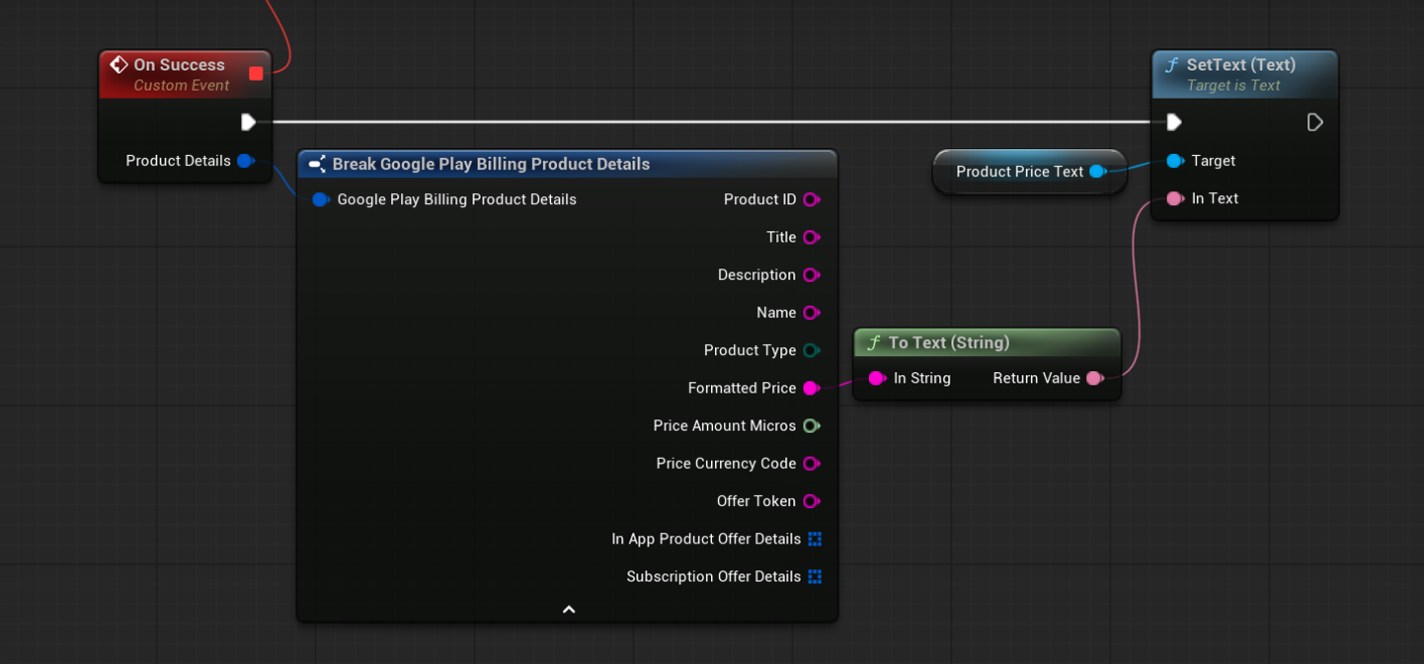The height and width of the screenshot is (664, 1424).
Task: Click the Return Value output pin
Action: point(1094,378)
